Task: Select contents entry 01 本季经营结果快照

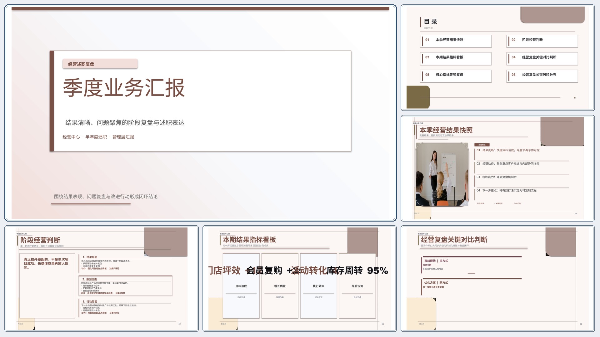Action: pyautogui.click(x=456, y=41)
